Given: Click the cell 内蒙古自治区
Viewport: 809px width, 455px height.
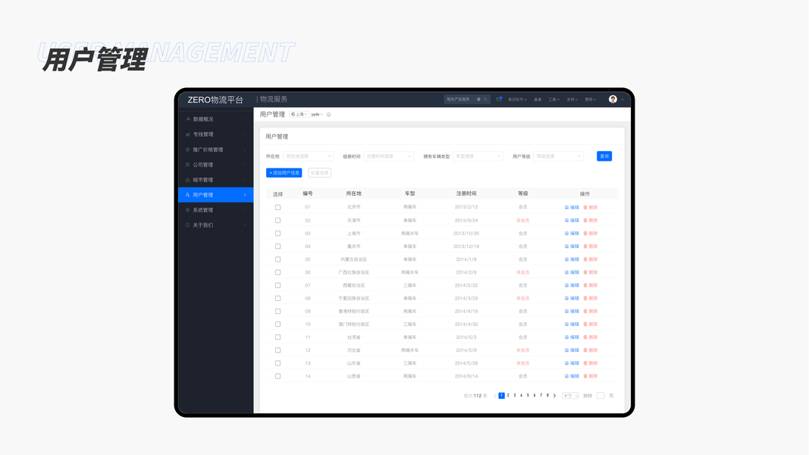Looking at the screenshot, I should 354,259.
